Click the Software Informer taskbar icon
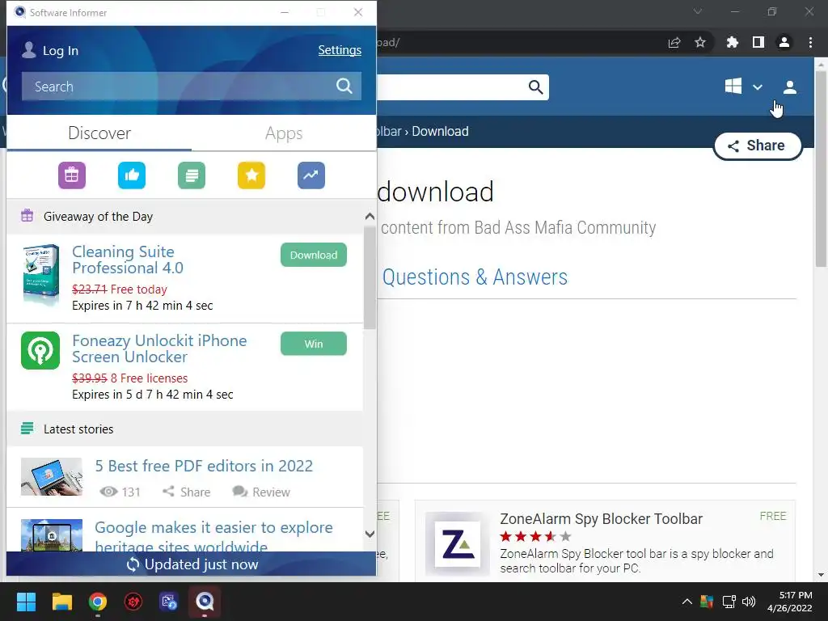 coord(205,602)
